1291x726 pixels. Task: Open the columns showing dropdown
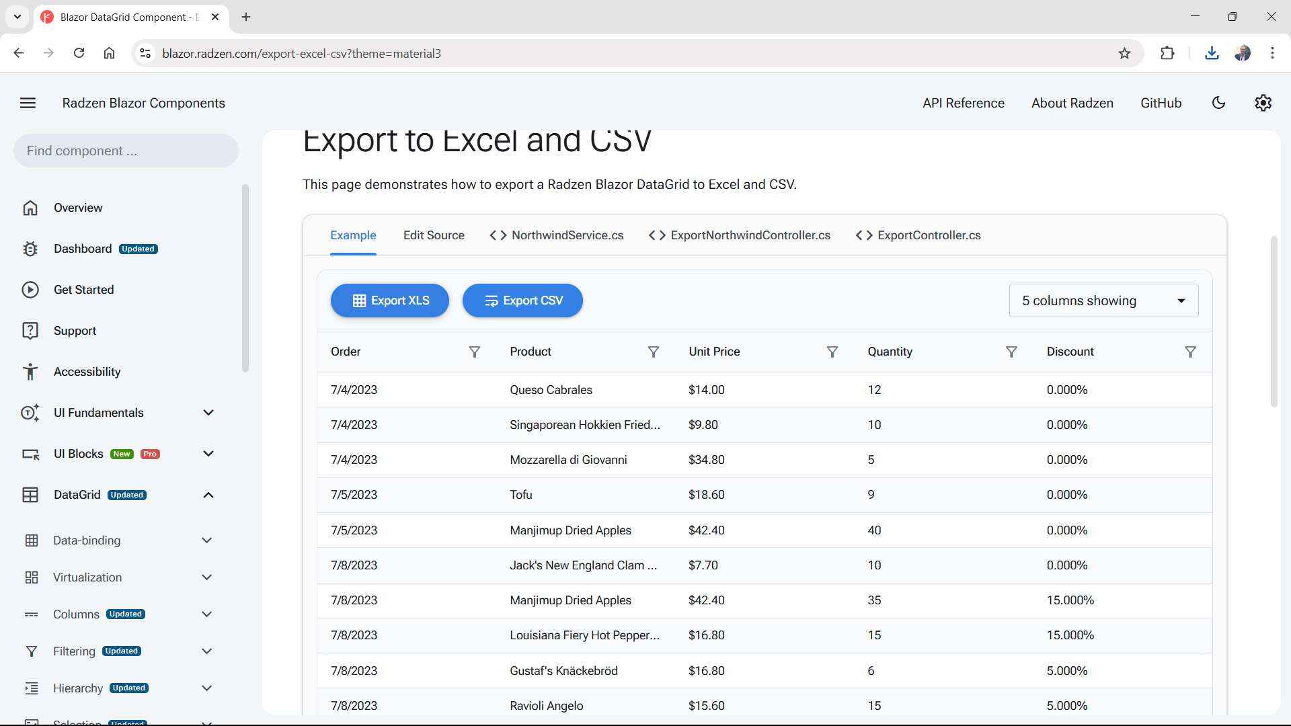pos(1103,300)
